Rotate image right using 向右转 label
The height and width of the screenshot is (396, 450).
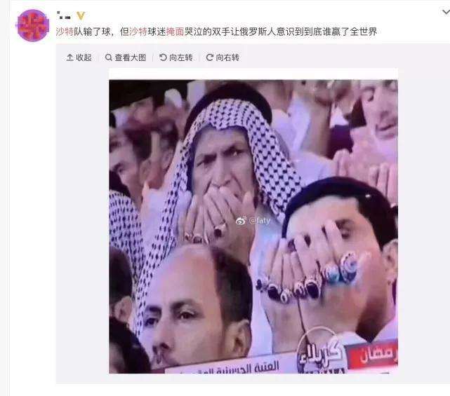click(227, 57)
